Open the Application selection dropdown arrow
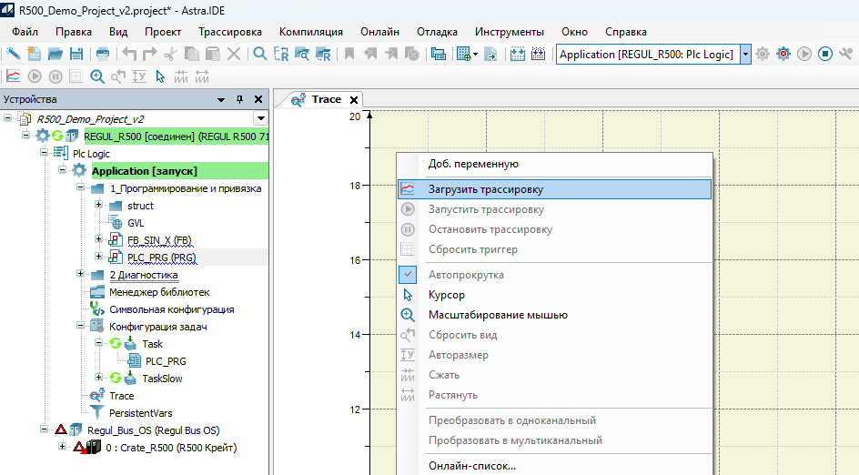The image size is (859, 475). [x=745, y=55]
